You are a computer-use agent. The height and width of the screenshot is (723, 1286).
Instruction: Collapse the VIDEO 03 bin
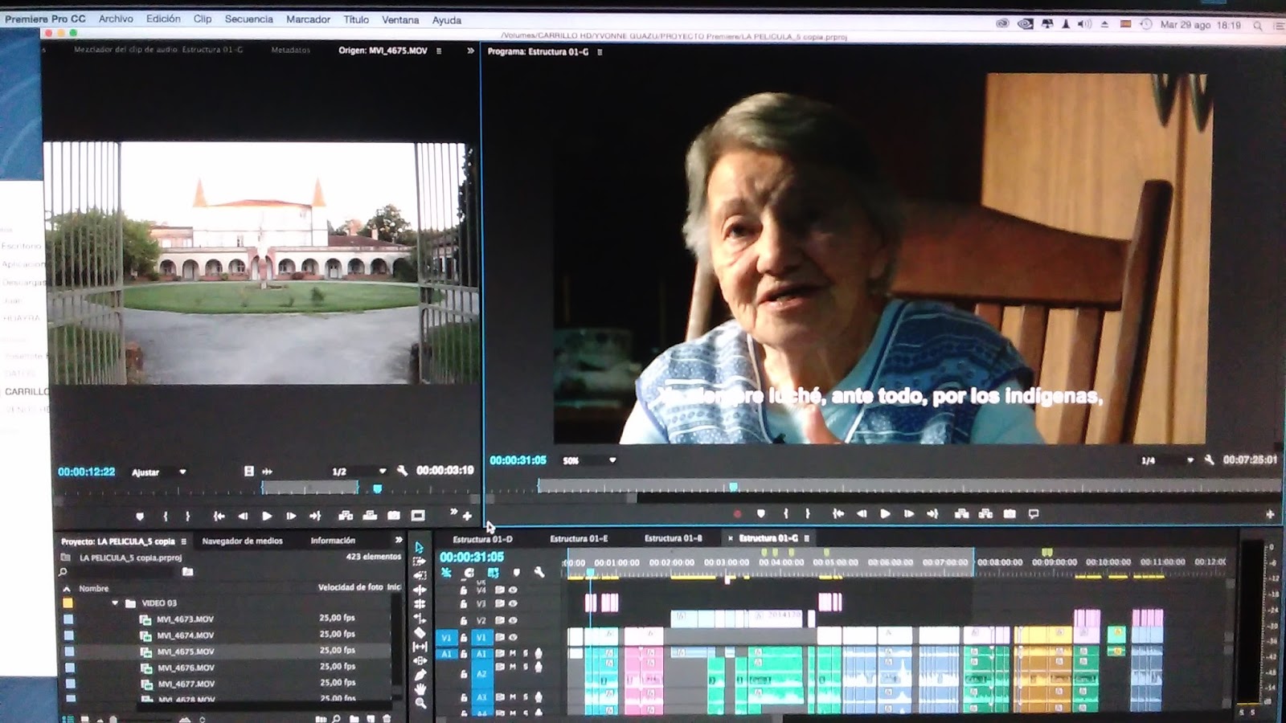click(x=115, y=602)
